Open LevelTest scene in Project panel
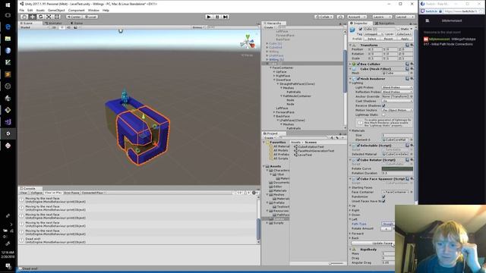 (x=305, y=155)
